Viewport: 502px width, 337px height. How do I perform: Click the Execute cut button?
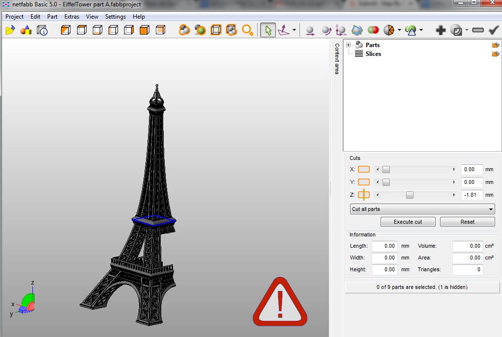(x=408, y=222)
